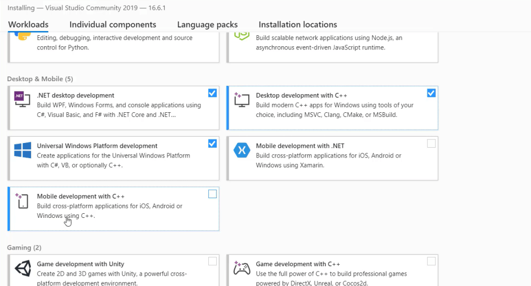Click 'Desktop & Mobile (5)' section heading
The width and height of the screenshot is (531, 286).
pyautogui.click(x=40, y=79)
